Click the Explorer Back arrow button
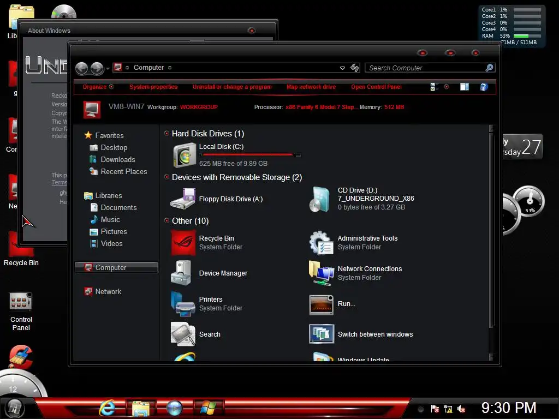This screenshot has height=419, width=559. coord(82,68)
